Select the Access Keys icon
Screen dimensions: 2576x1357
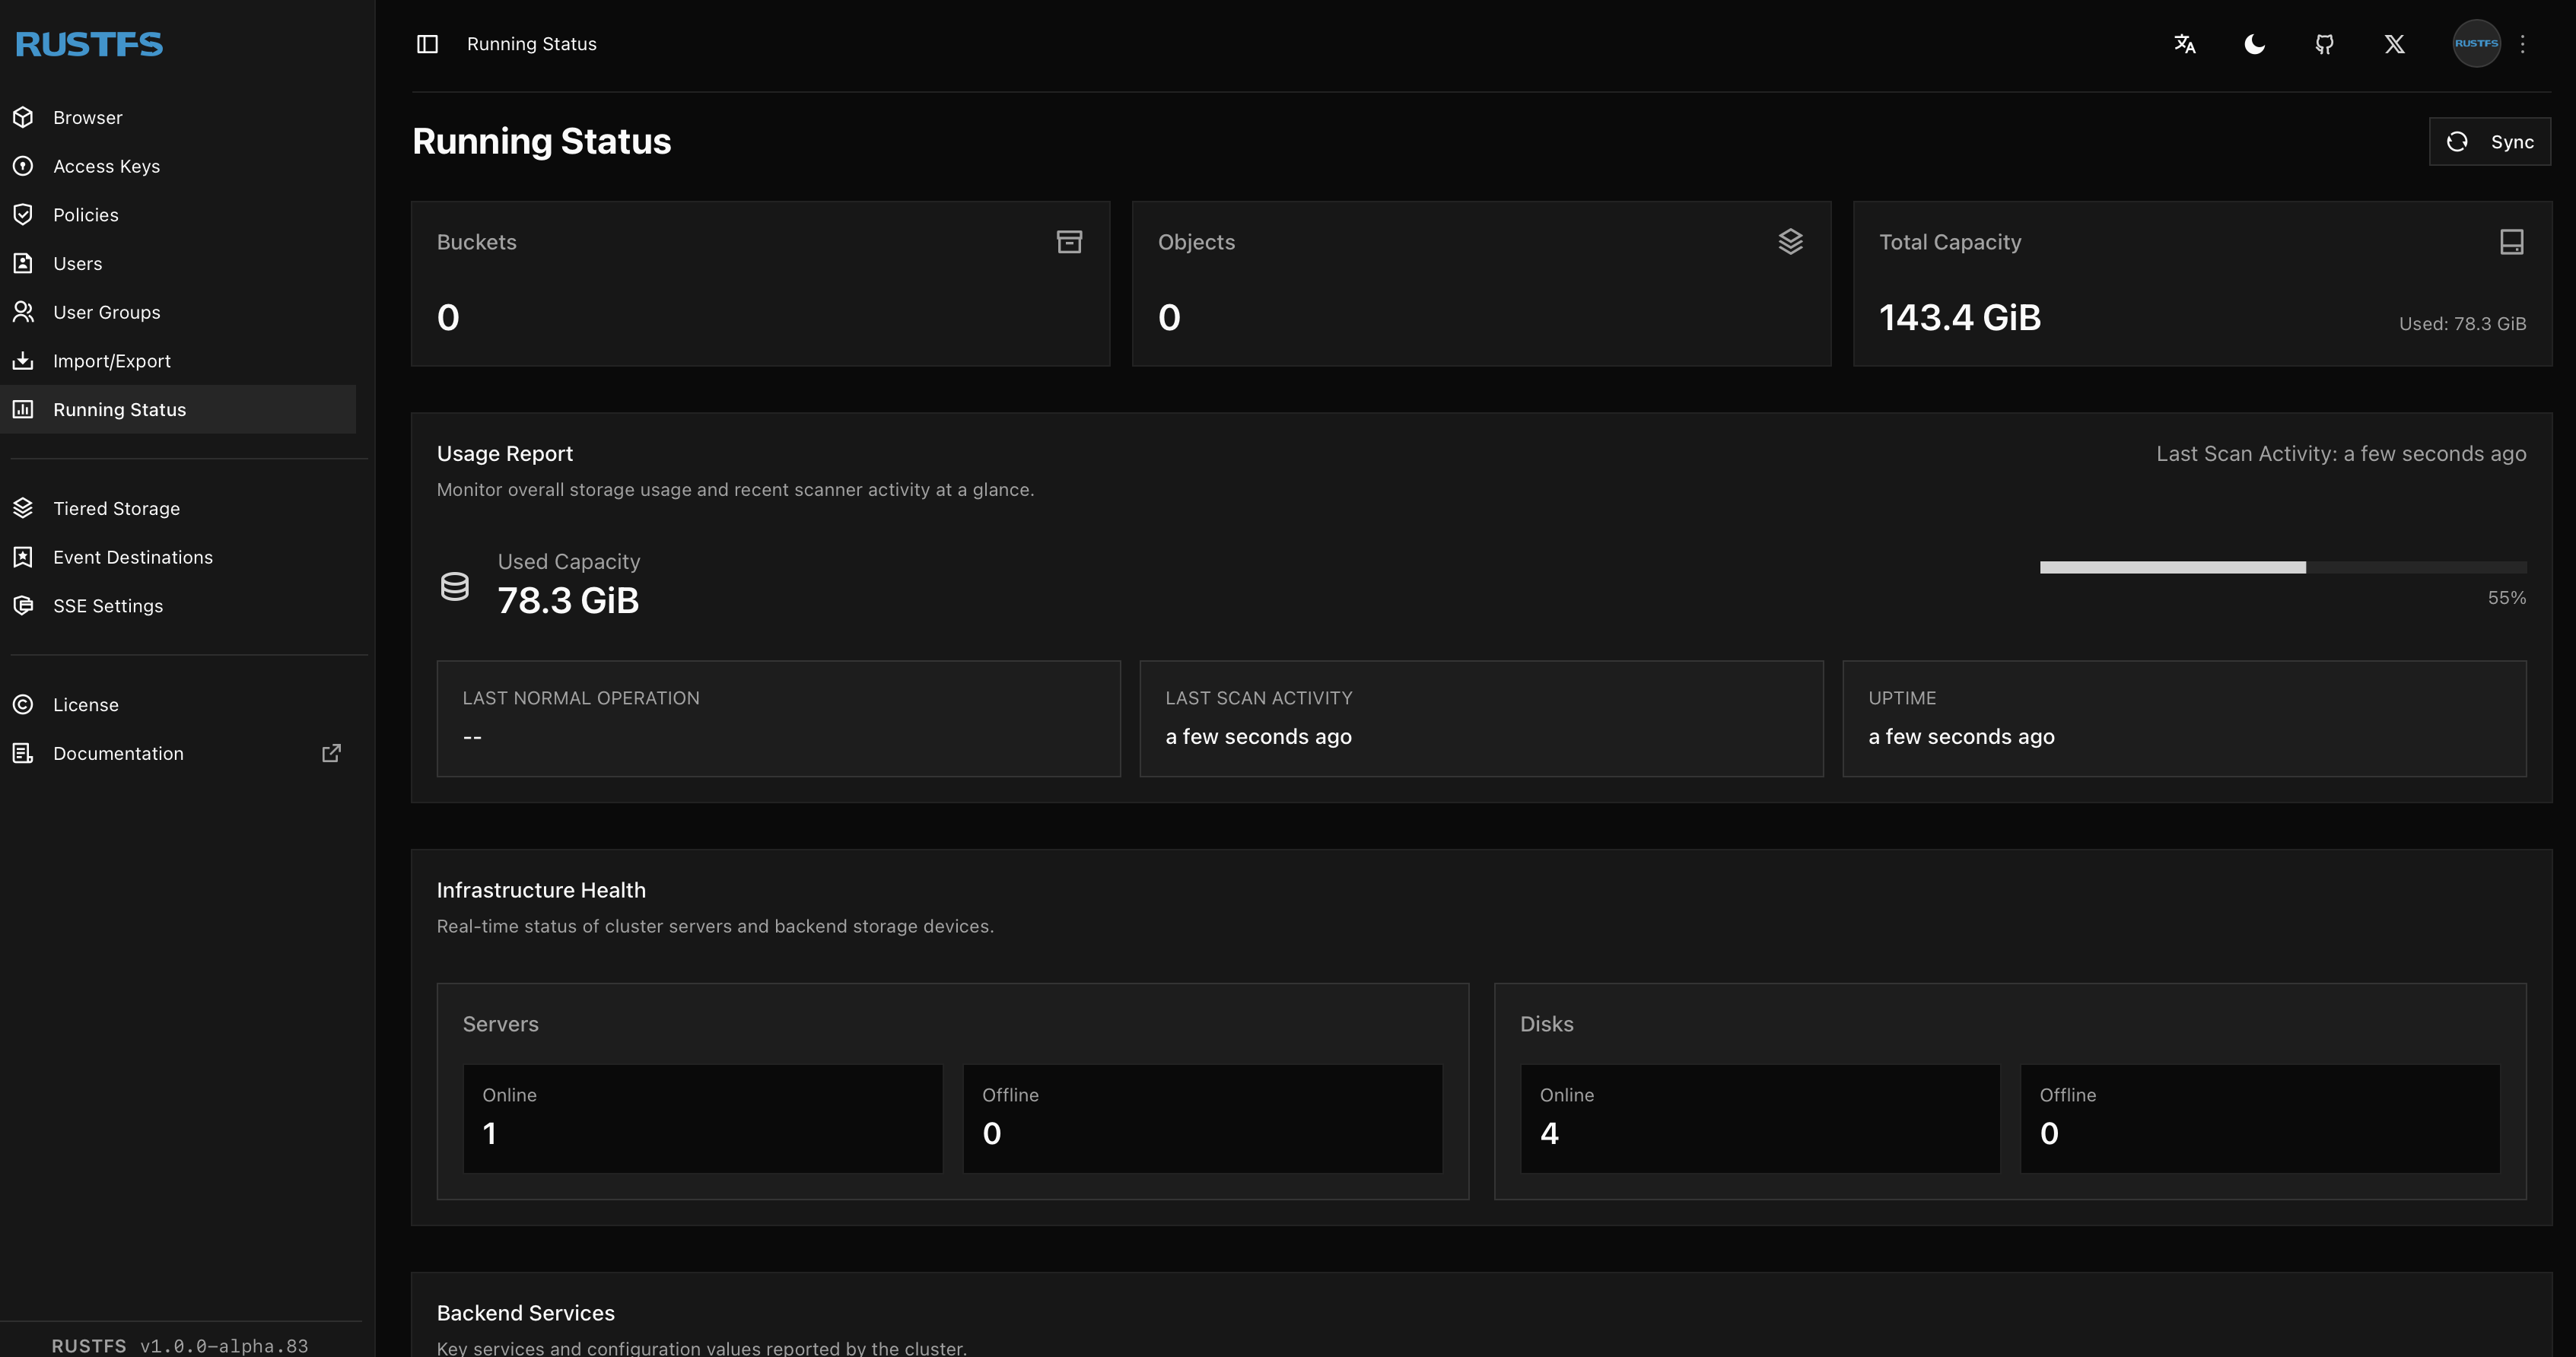(x=24, y=166)
